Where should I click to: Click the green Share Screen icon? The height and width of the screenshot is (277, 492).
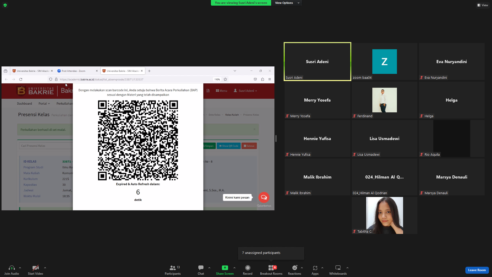[225, 268]
